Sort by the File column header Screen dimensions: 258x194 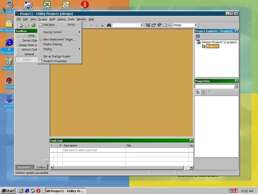click(157, 145)
